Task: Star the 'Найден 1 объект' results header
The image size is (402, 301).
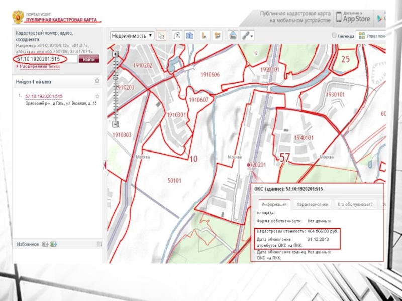Action: click(97, 81)
